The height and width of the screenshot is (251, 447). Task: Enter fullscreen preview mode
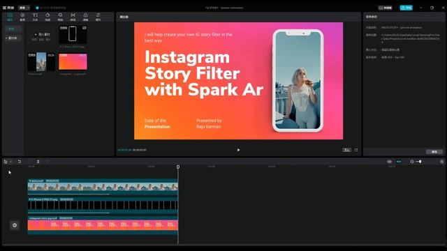point(356,150)
